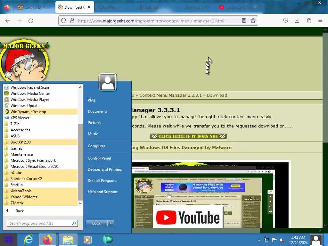Expand ZMatrix folder
Screen dimensions: 328x246
pyautogui.click(x=40, y=203)
